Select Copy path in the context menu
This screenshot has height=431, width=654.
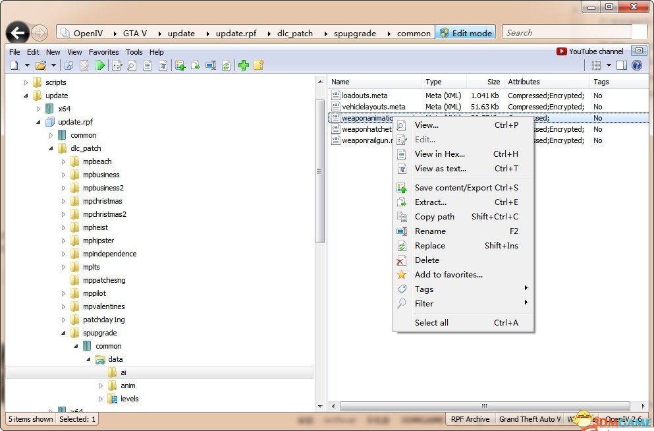click(x=463, y=217)
